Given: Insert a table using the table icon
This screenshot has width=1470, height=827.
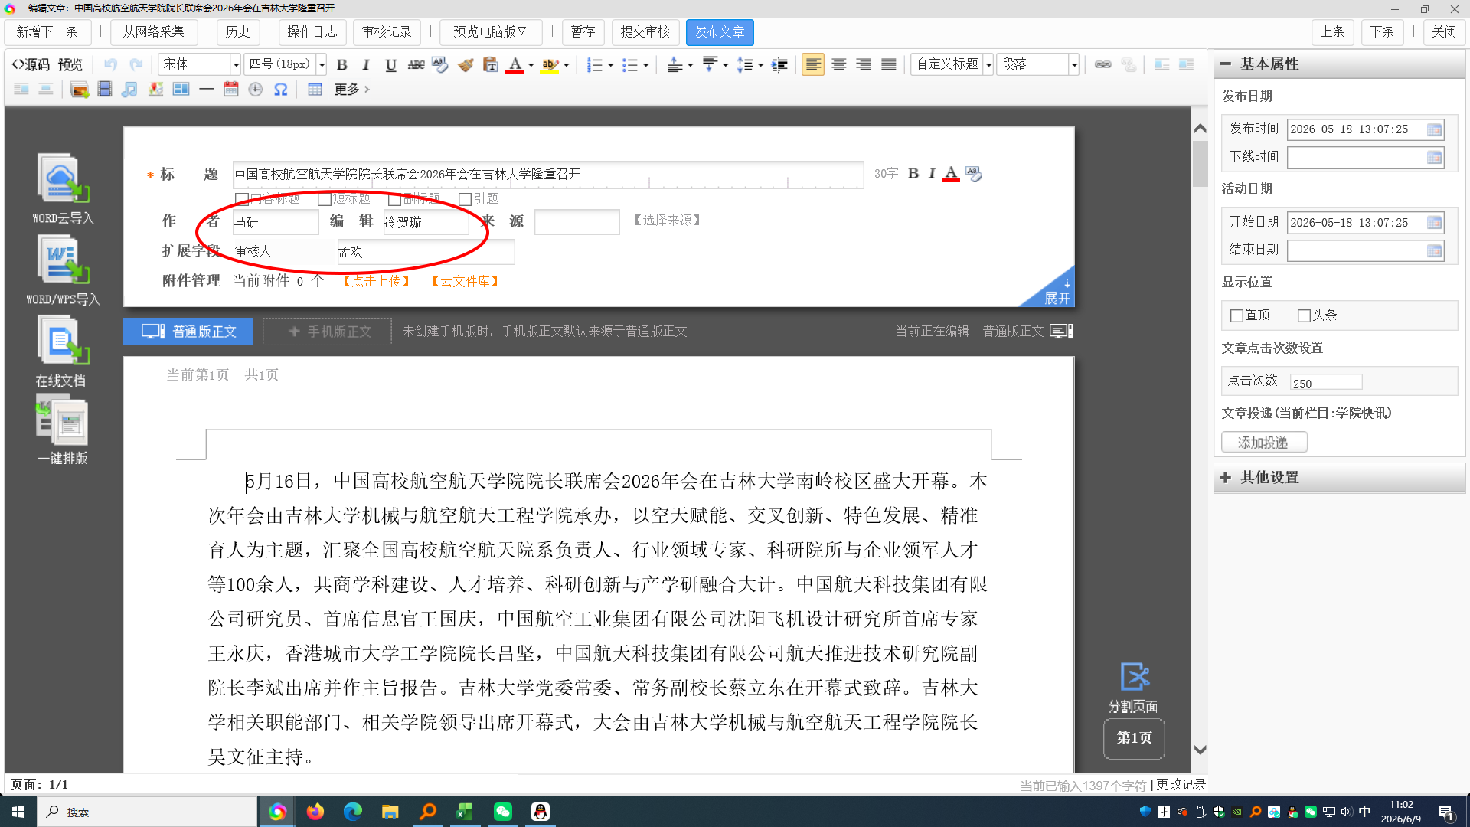Looking at the screenshot, I should point(315,90).
